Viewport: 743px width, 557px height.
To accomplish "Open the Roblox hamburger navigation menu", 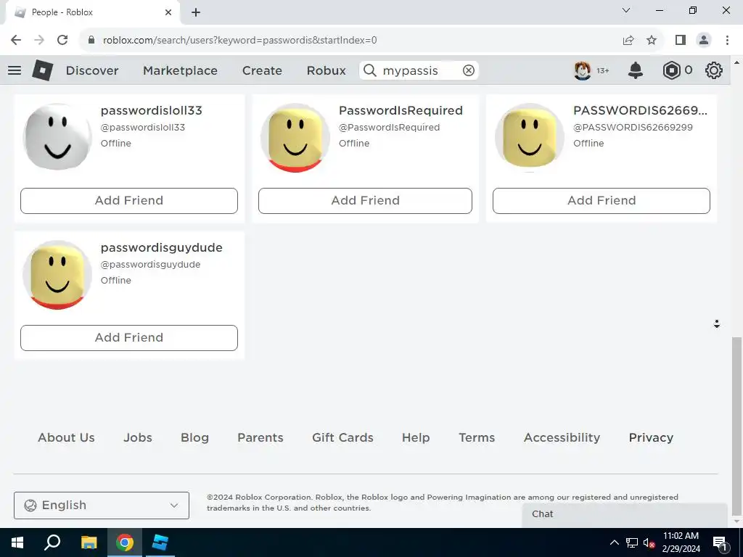I will pyautogui.click(x=15, y=70).
